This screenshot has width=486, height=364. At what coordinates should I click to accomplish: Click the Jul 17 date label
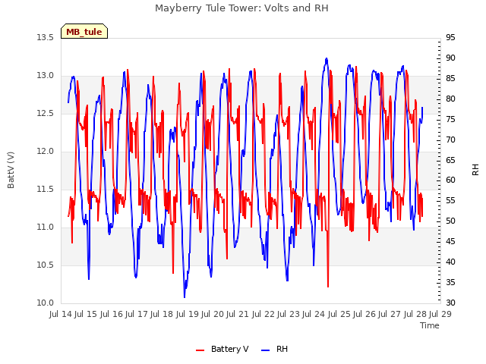[x=137, y=314]
